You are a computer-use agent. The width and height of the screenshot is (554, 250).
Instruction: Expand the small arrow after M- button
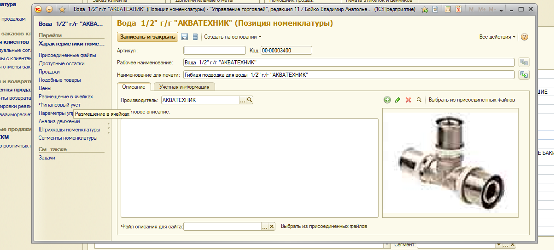point(502,10)
